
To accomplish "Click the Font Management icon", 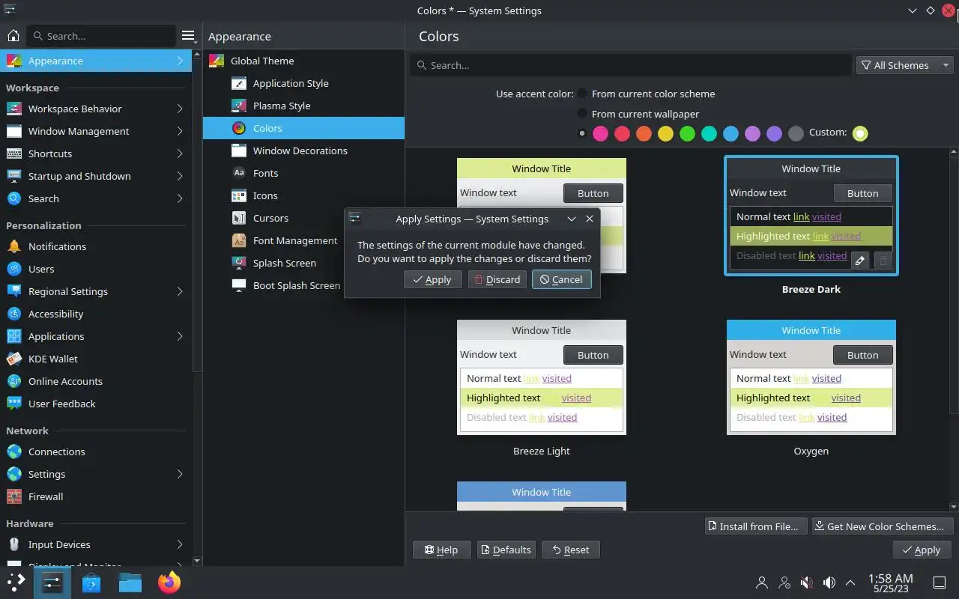I will 238,240.
